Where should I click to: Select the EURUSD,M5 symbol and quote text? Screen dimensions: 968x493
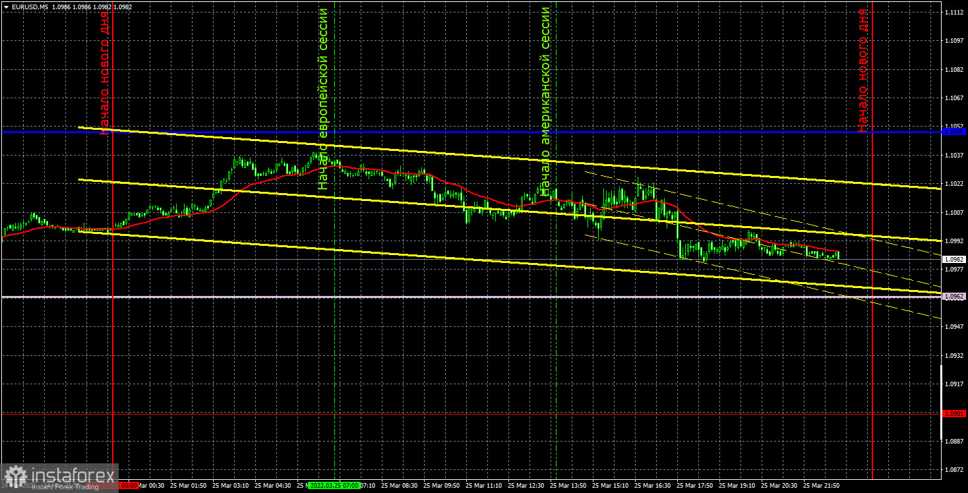(x=71, y=6)
